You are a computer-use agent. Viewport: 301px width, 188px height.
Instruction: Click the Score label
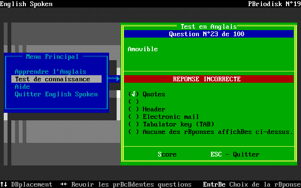click(x=167, y=154)
